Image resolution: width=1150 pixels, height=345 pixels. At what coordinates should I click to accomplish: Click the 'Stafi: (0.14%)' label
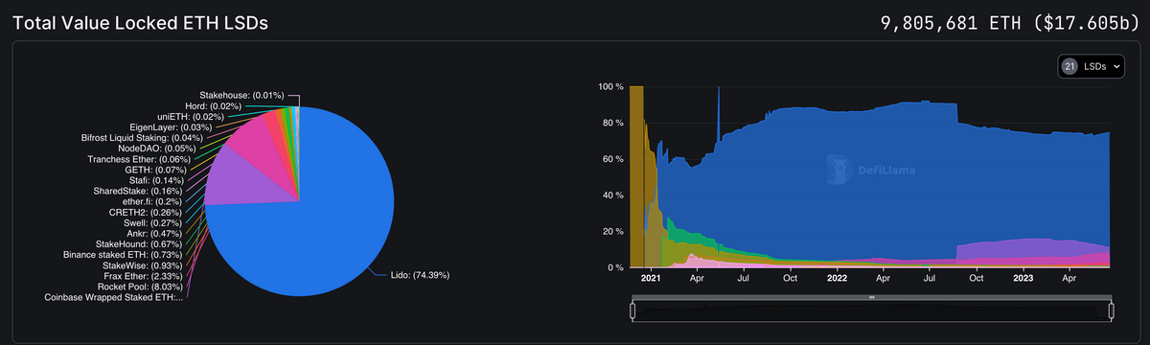[155, 179]
